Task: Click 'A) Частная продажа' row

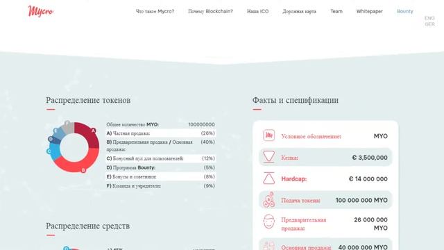Action: click(x=160, y=133)
